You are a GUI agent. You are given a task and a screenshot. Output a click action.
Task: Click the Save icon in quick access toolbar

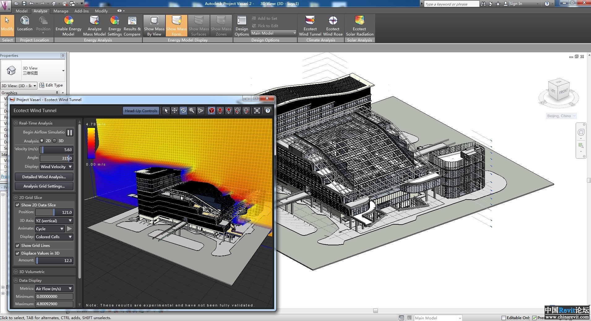pos(24,4)
